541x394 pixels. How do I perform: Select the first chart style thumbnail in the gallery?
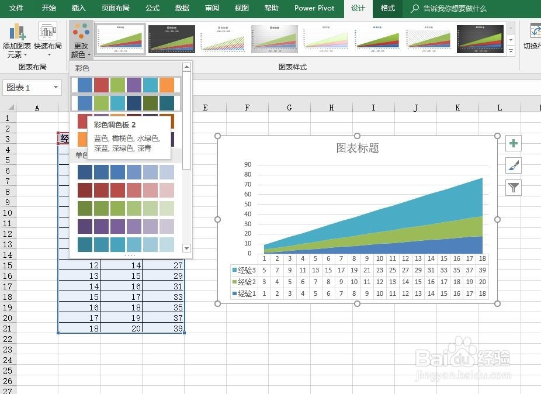tap(120, 38)
